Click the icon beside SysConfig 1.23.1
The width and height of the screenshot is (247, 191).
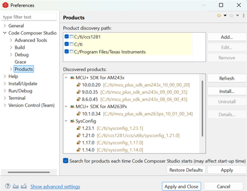[78, 128]
